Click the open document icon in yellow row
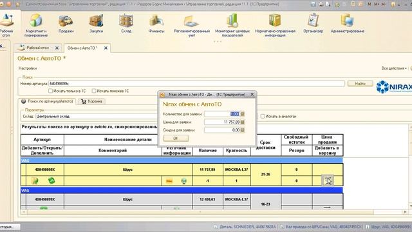 click(x=35, y=180)
